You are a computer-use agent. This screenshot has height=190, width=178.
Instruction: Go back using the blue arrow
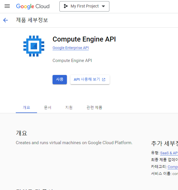point(5,20)
